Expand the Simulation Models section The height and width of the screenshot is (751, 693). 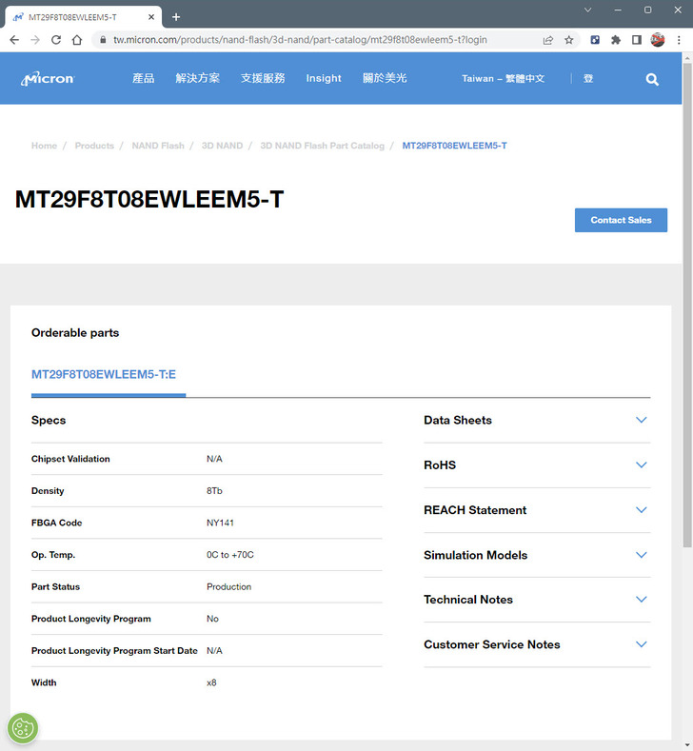(537, 555)
